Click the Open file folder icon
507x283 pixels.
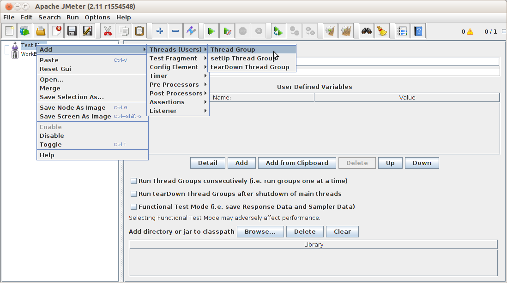[41, 31]
